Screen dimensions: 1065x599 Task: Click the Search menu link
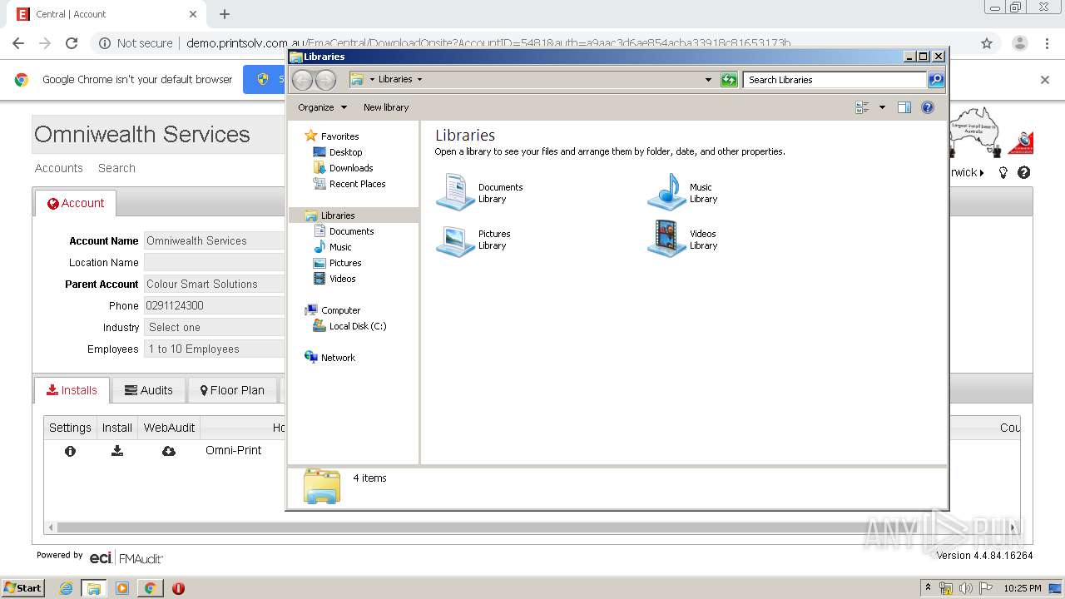[116, 168]
